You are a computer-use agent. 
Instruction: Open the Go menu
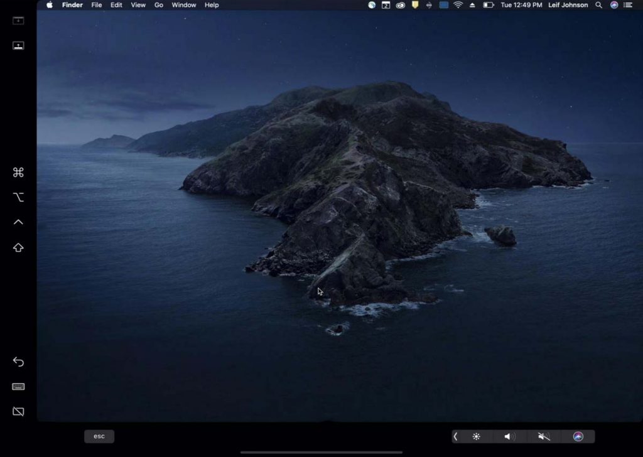point(159,5)
